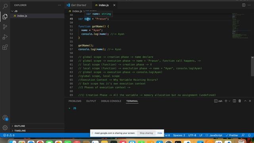Viewport: 254px width, 143px height.
Task: Open the DEBUG CONSOLE tab
Action: pos(111,101)
